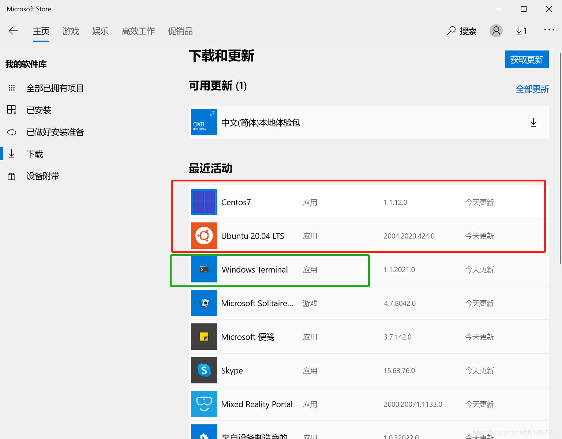Click 今天更新 in the Centos7 row

tap(480, 202)
